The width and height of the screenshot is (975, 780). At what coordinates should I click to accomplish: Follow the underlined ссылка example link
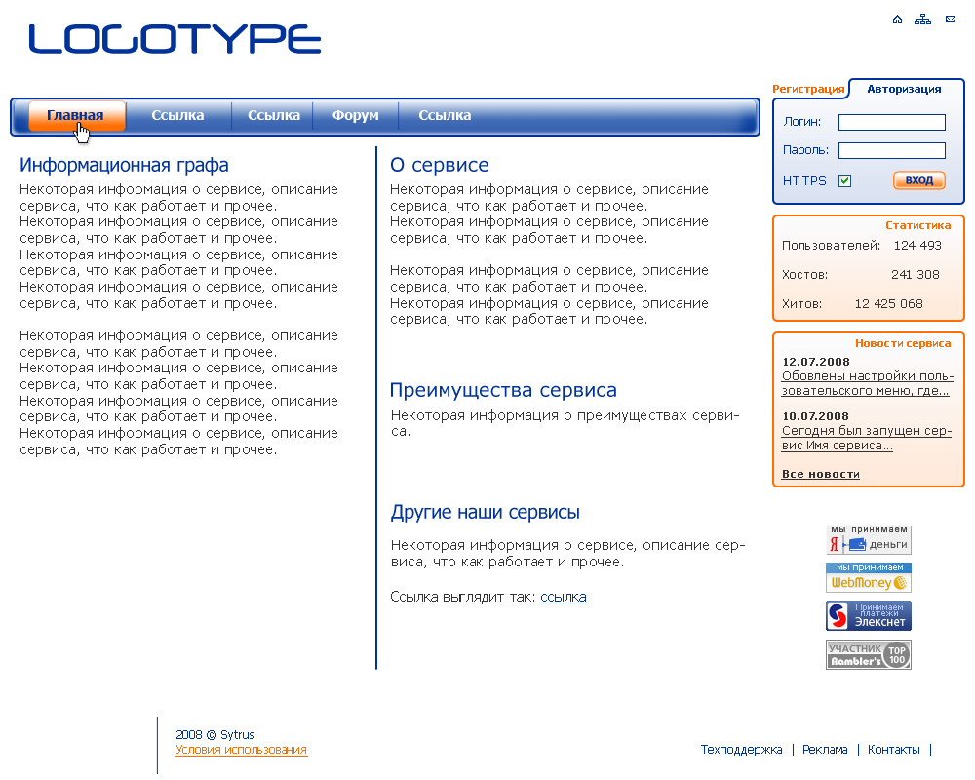564,597
